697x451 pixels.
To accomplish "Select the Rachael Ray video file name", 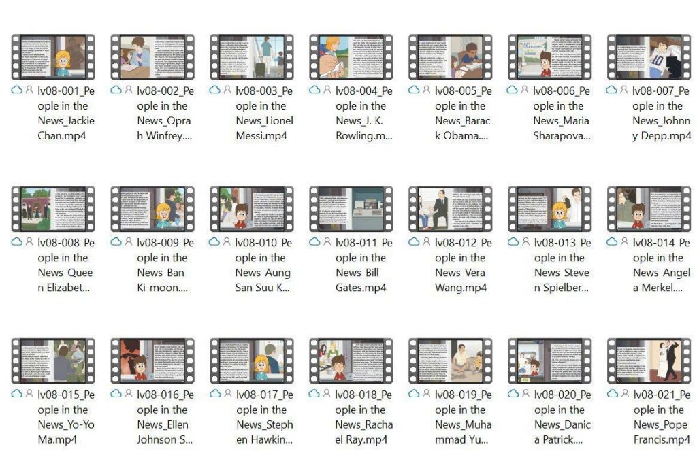I will coord(362,416).
